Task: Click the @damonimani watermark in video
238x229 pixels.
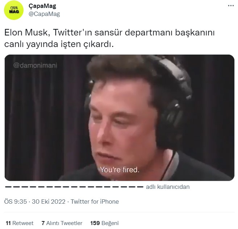Action: (35, 65)
